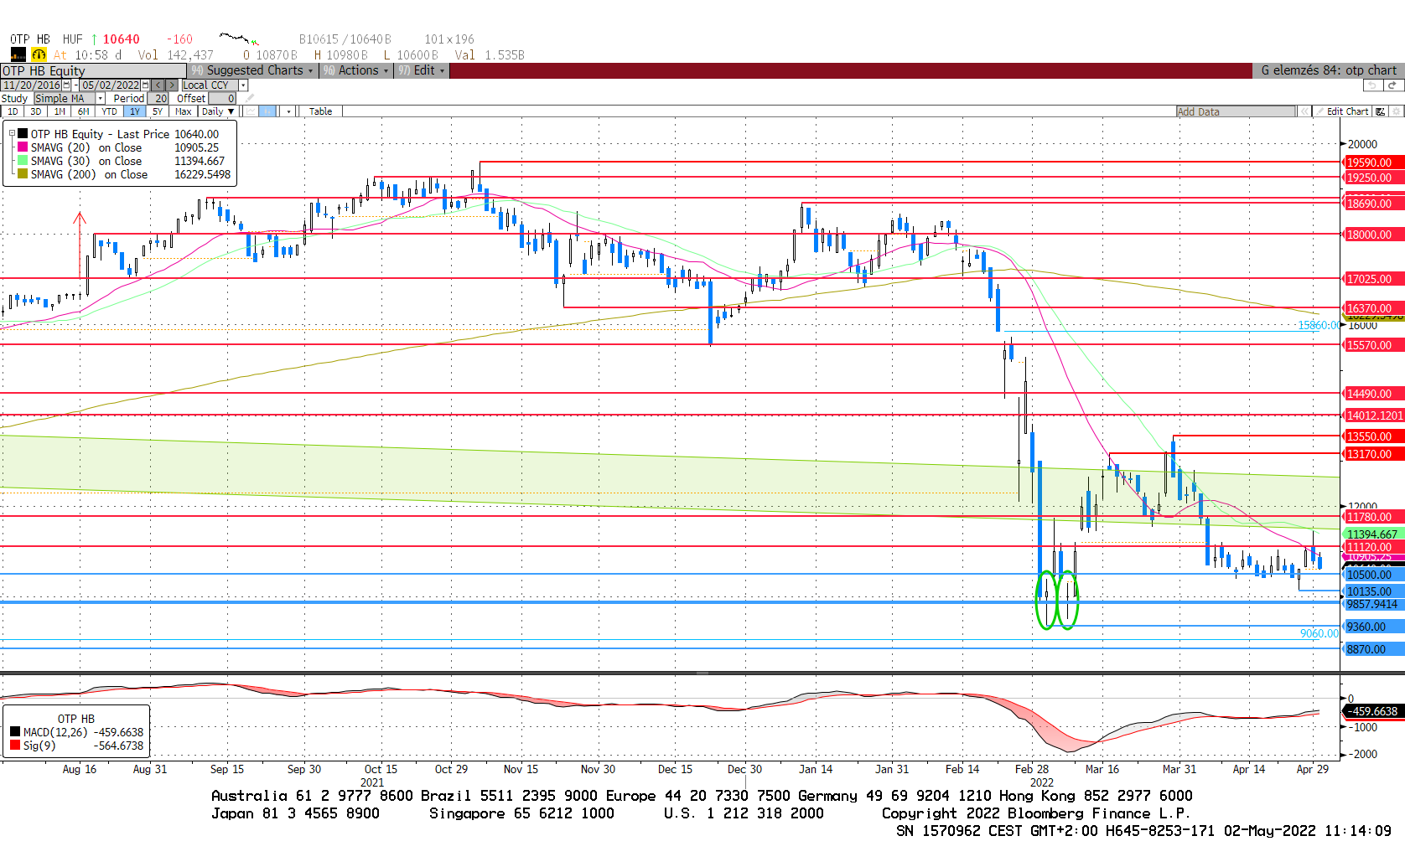Click the clock delay icon near At time
1405x867 pixels.
click(39, 54)
